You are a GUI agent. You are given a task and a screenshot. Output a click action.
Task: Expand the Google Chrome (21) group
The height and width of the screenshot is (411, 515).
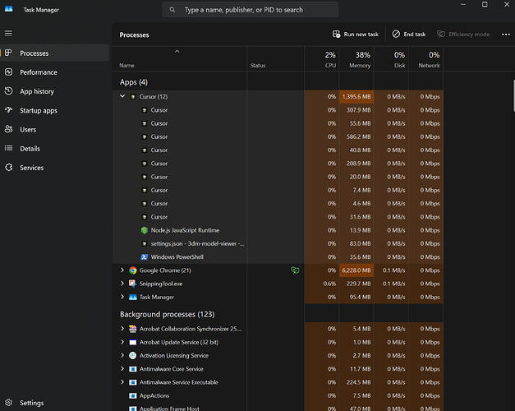[x=122, y=270]
